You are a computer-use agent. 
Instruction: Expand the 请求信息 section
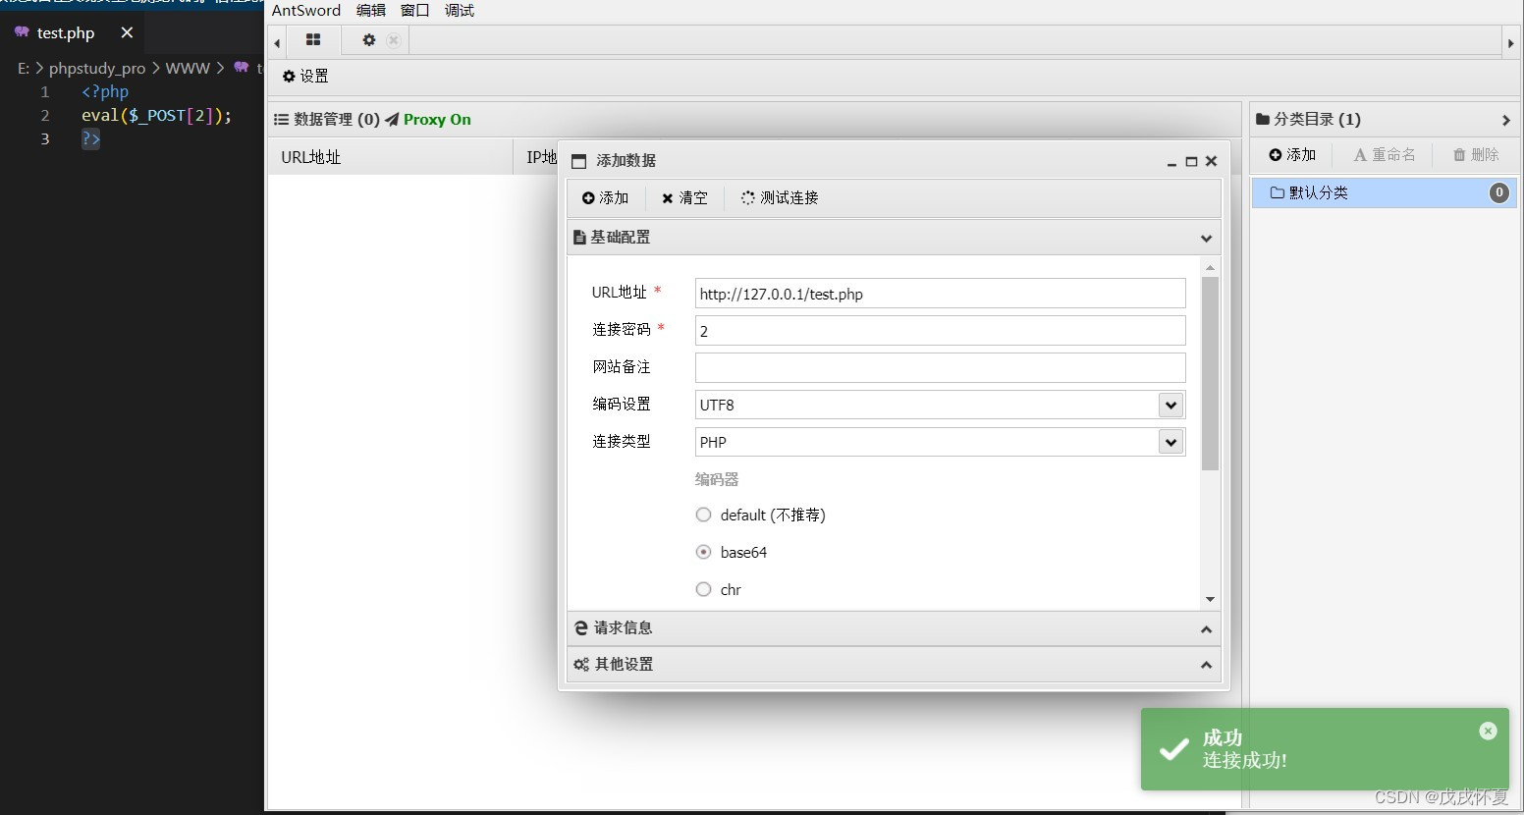(x=894, y=628)
